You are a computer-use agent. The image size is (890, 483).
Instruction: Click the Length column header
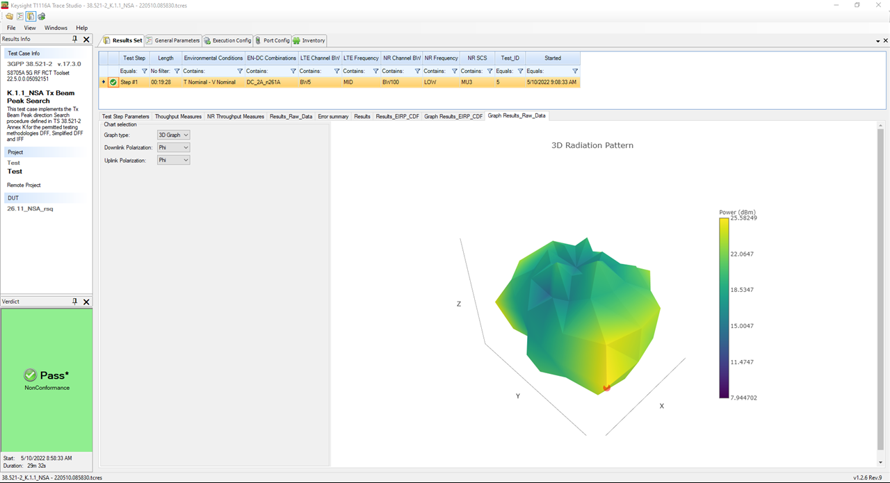pos(165,58)
